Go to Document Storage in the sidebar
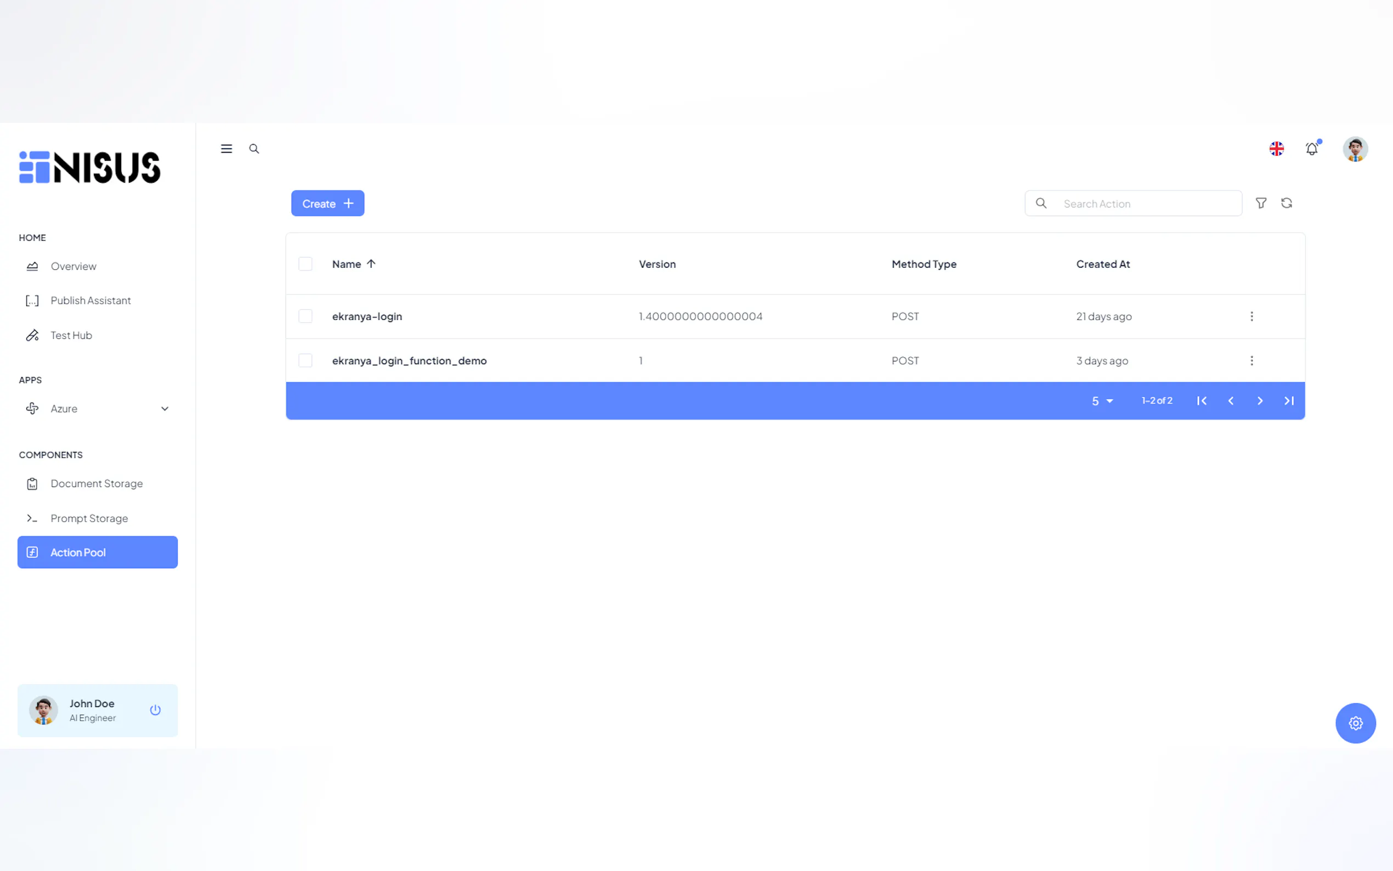 [x=96, y=483]
